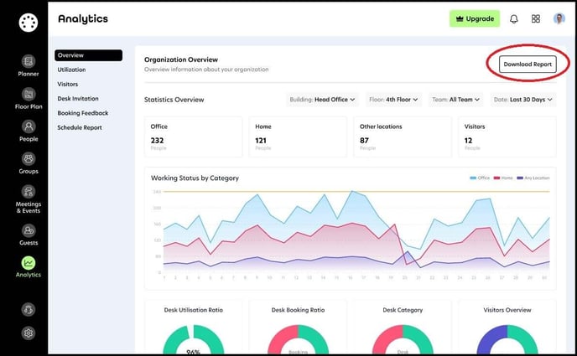Click the Visitors Overview donut chart
Viewport: 577px width, 356px height.
[507, 340]
